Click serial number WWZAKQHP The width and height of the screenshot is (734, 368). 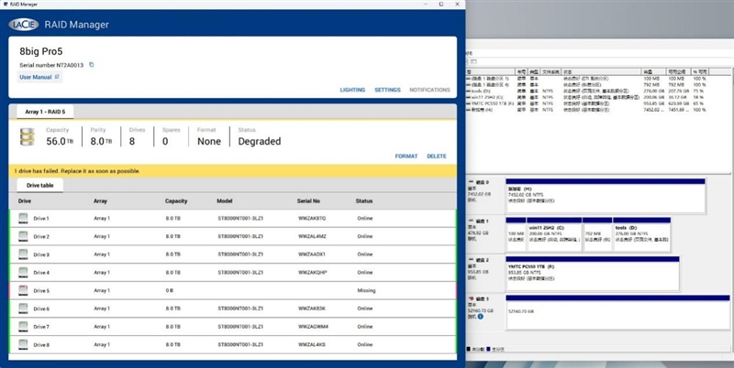tap(312, 272)
